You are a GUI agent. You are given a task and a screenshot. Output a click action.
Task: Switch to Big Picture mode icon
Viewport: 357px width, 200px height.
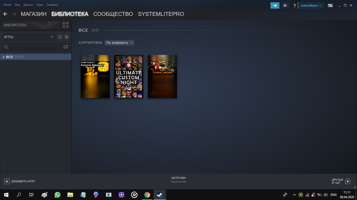[330, 5]
